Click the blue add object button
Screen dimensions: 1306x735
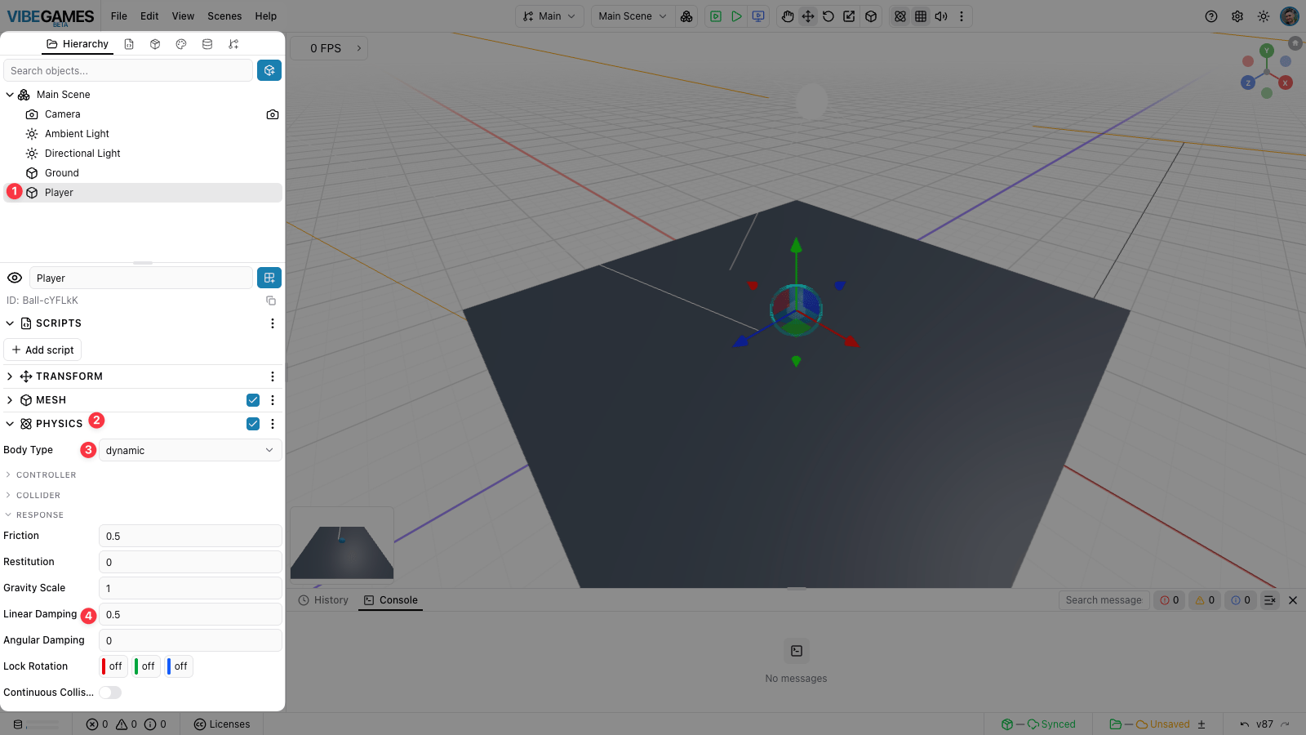coord(269,70)
